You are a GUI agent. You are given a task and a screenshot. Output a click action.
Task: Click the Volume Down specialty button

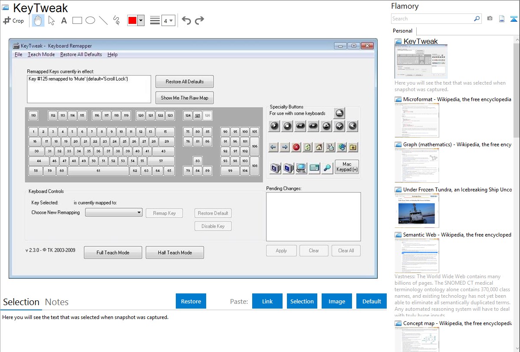[x=339, y=126]
